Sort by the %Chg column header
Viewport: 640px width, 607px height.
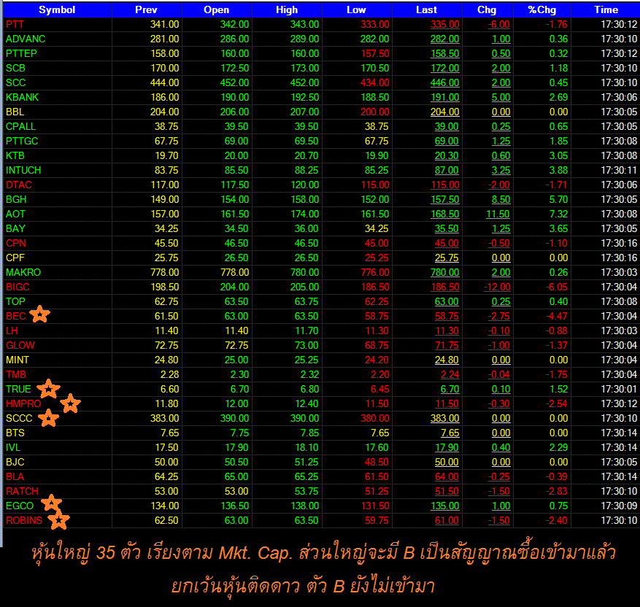coord(542,9)
